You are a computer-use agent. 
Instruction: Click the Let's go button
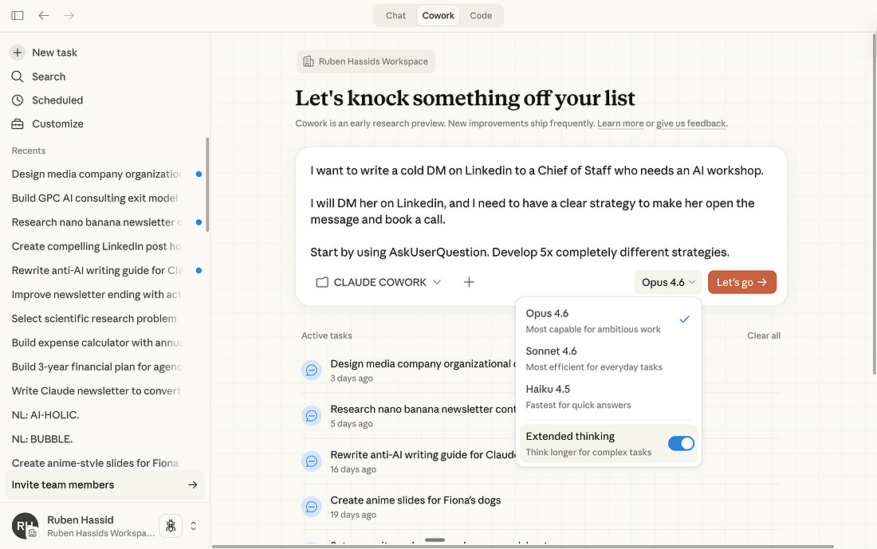click(x=741, y=282)
